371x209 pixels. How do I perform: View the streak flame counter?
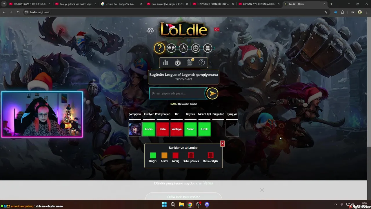[x=177, y=62]
